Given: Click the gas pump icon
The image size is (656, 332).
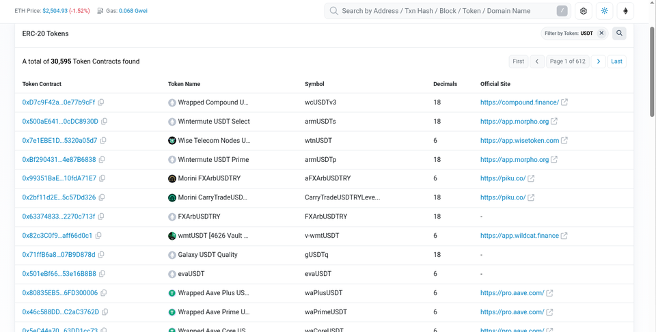Looking at the screenshot, I should point(100,11).
